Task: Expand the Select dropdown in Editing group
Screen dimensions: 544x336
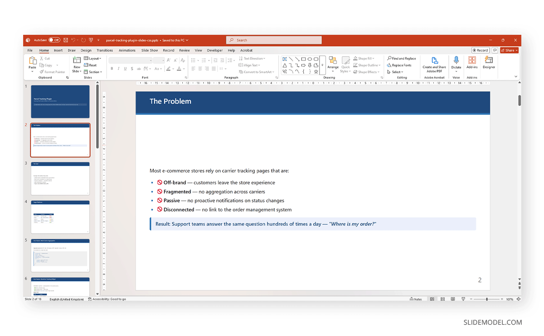Action: pos(395,72)
